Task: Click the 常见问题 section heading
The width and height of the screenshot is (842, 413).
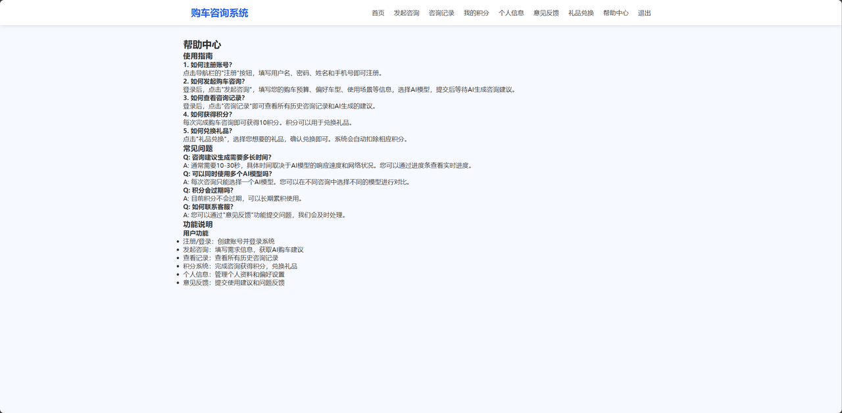Action: (198, 149)
